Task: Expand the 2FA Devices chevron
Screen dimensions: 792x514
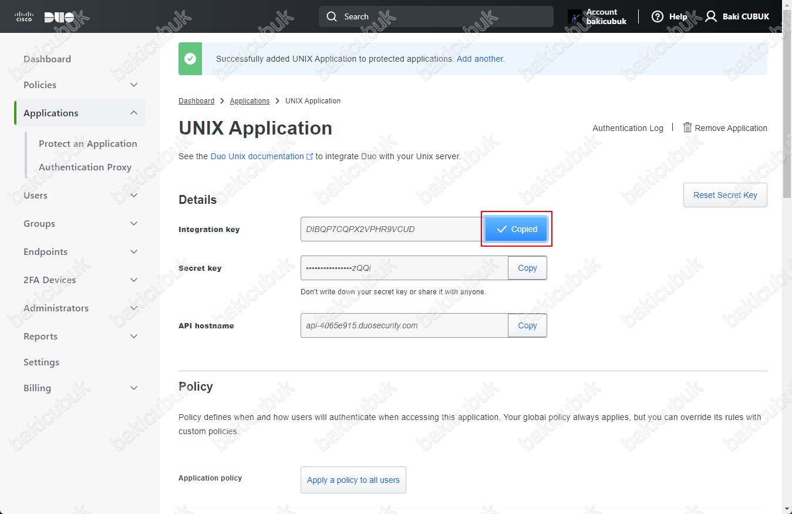Action: (x=134, y=280)
